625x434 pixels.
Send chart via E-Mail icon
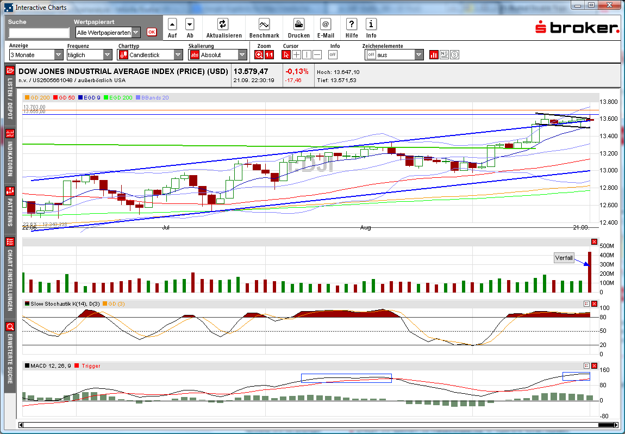pyautogui.click(x=325, y=24)
